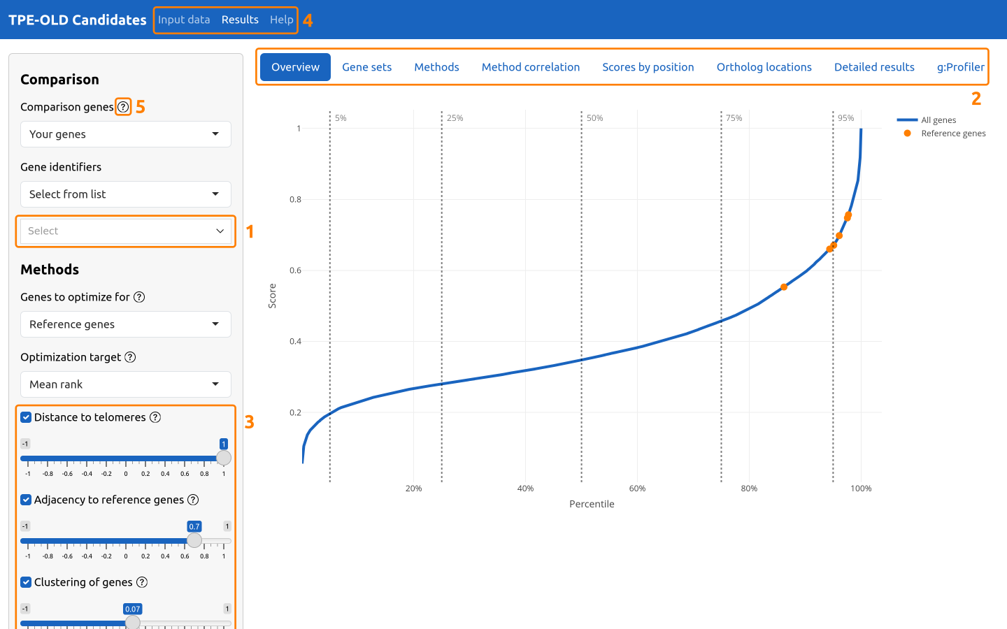Show help for Clustering of genes
1007x629 pixels.
(x=142, y=582)
